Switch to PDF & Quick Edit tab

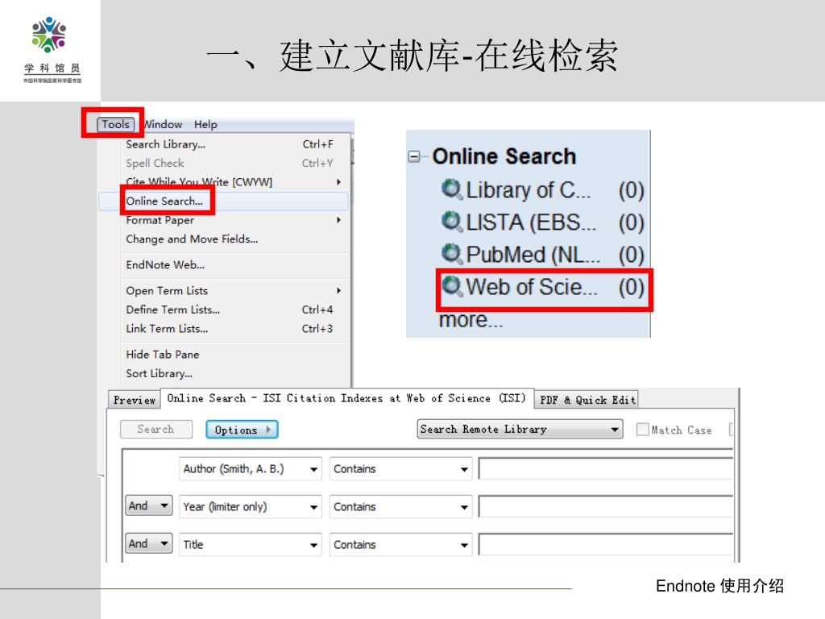[587, 400]
